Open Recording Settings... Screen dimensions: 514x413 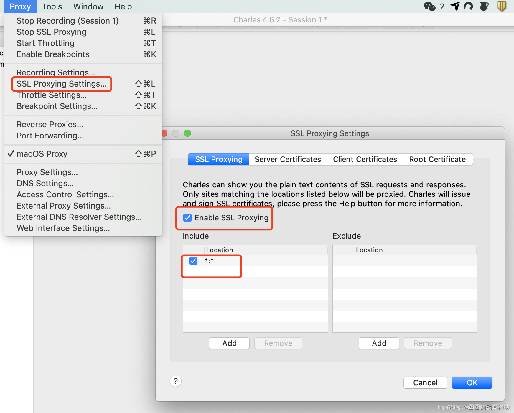click(83, 72)
